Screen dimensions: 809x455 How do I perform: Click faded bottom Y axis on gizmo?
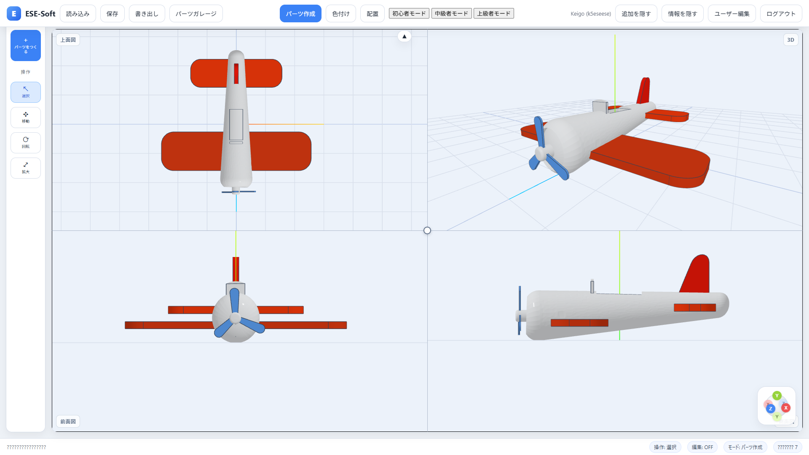[x=777, y=417]
